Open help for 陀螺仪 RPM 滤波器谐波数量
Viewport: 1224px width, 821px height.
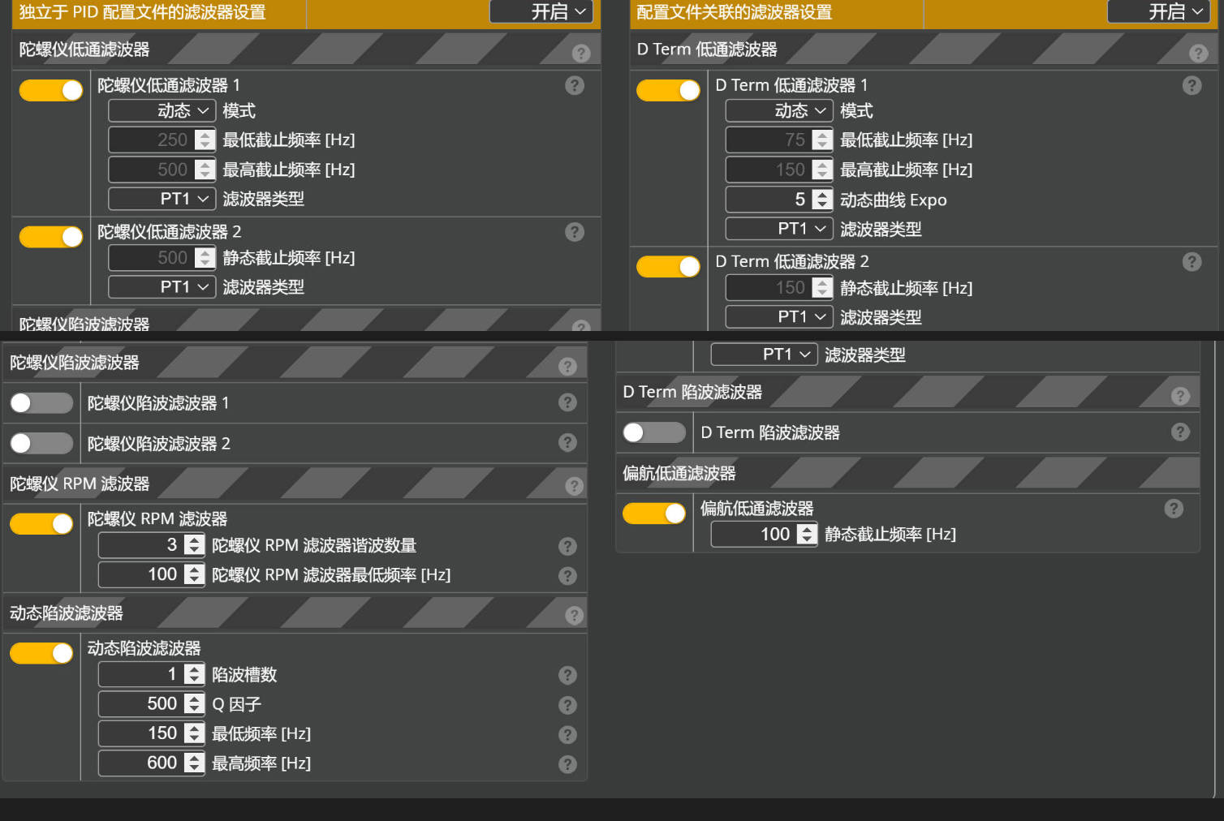pyautogui.click(x=567, y=546)
